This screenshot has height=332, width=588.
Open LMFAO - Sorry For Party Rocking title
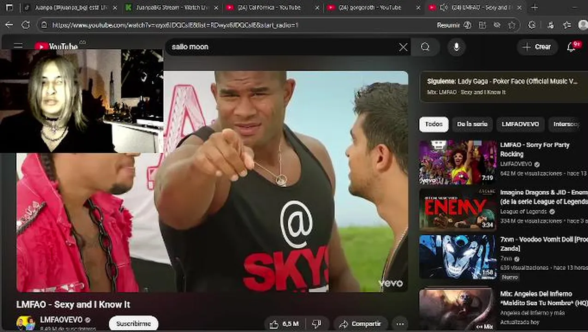click(x=535, y=149)
